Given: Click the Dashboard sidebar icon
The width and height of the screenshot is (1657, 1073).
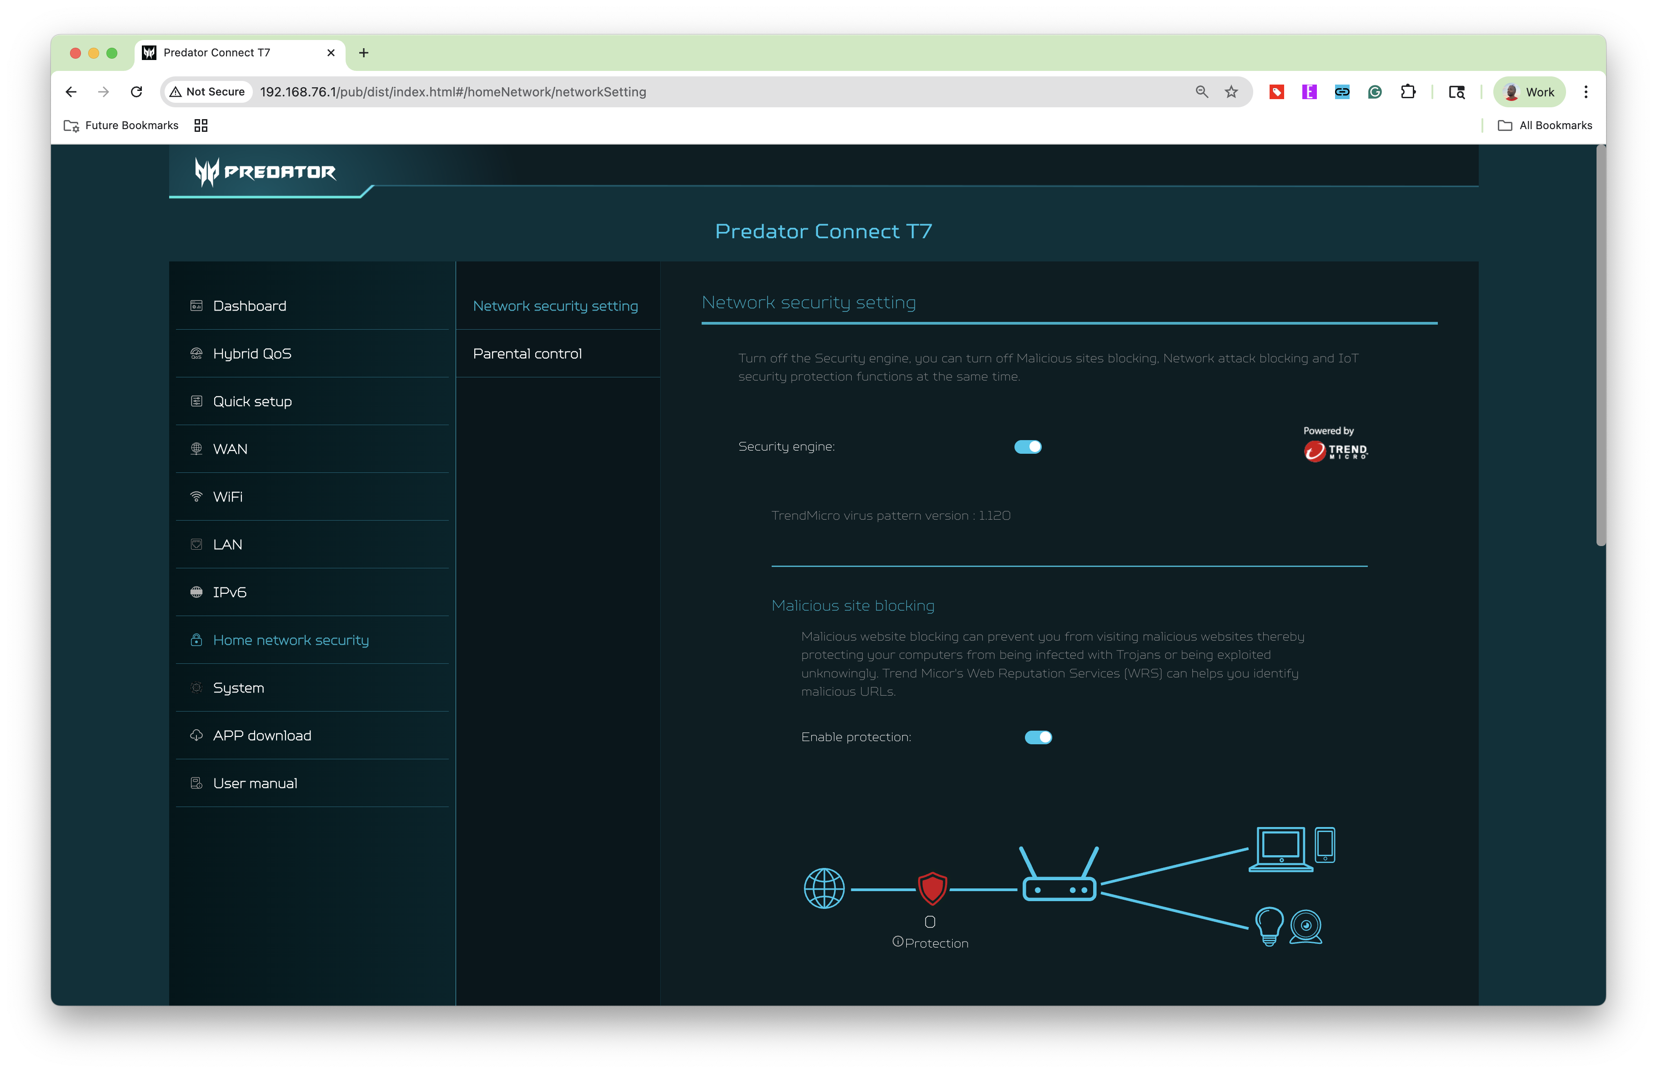Looking at the screenshot, I should [x=196, y=306].
